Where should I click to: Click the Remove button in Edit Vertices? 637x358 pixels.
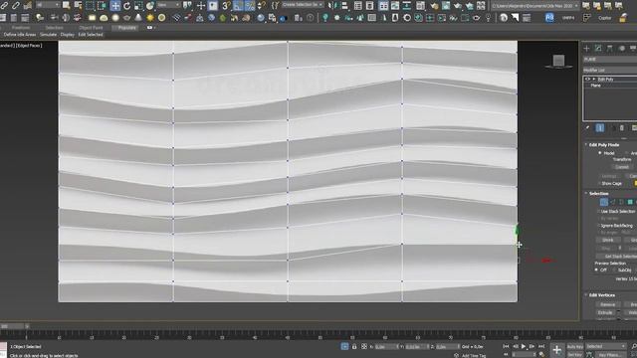pos(608,304)
